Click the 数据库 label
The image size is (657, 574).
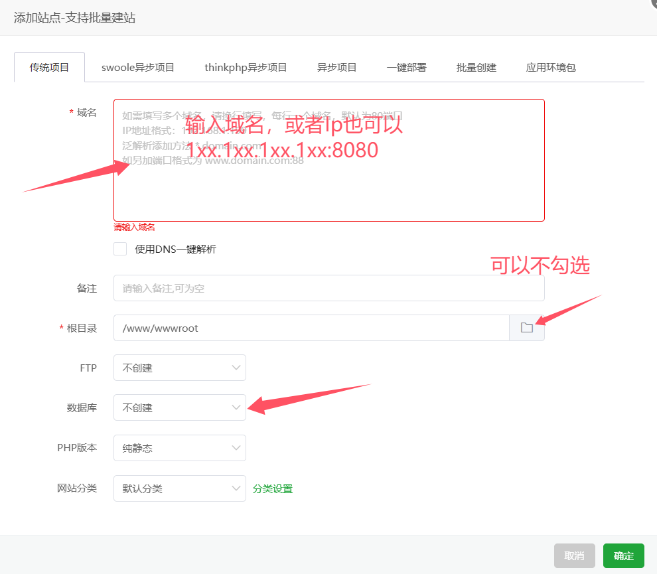click(82, 407)
